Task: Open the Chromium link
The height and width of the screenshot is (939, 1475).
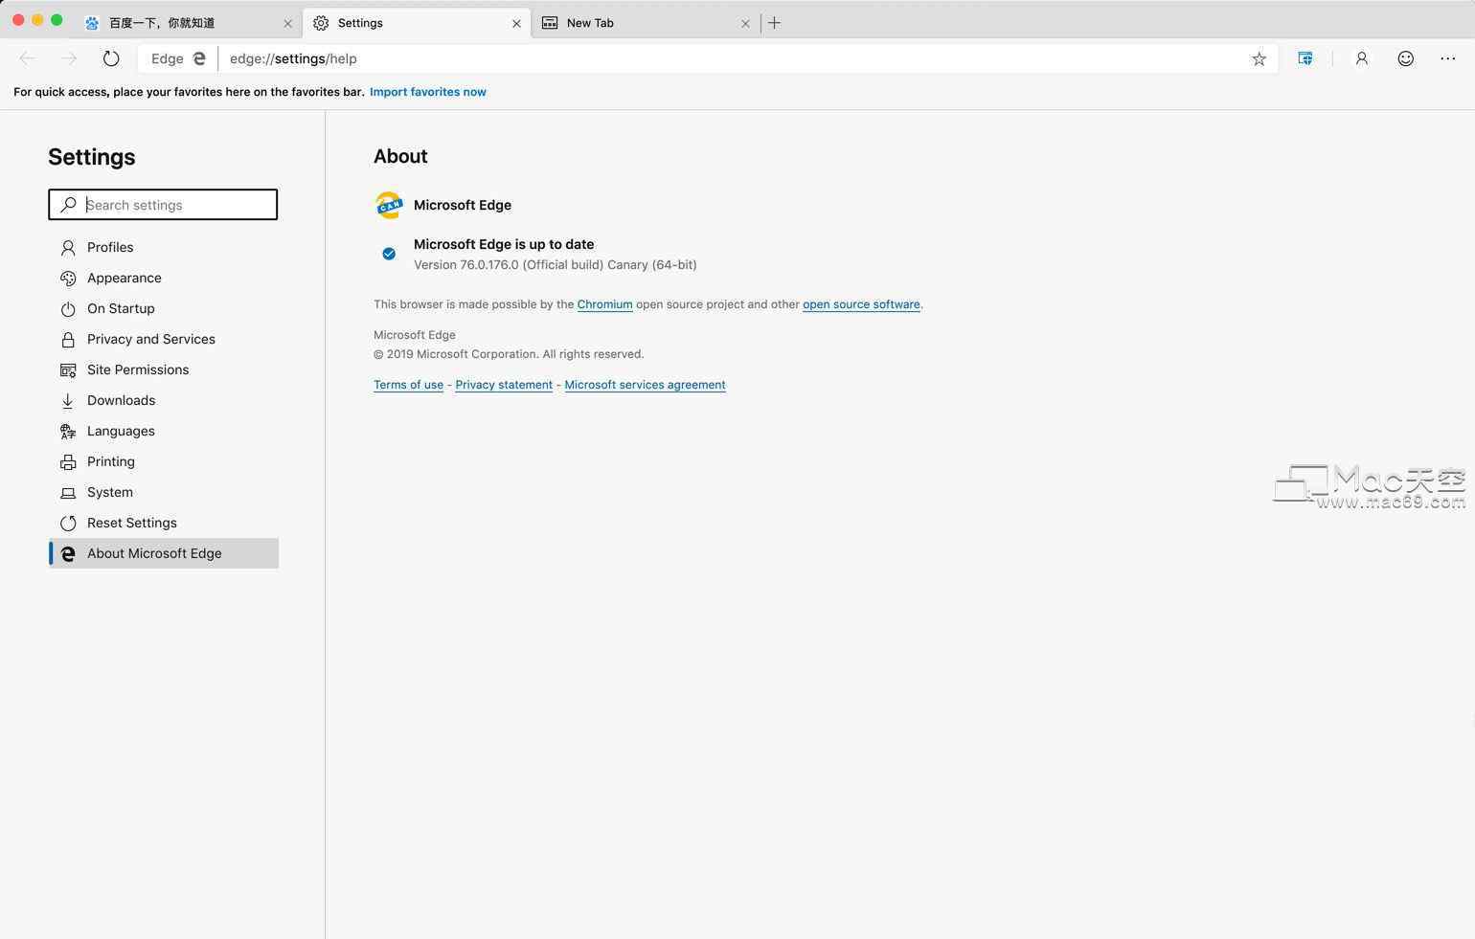Action: tap(604, 304)
